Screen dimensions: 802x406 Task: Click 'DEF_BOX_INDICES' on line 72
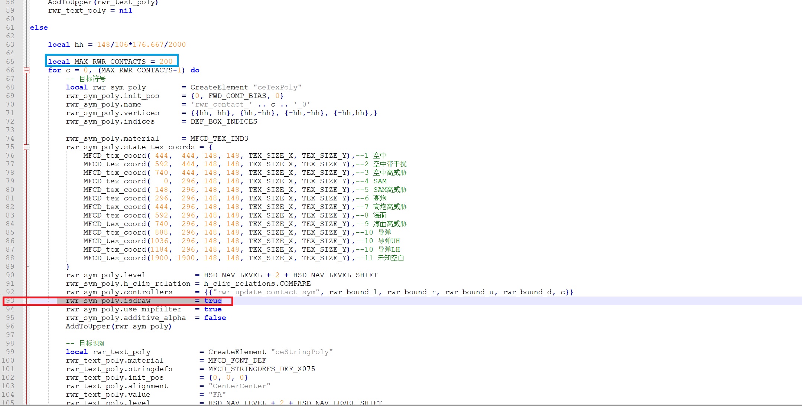[x=224, y=121]
